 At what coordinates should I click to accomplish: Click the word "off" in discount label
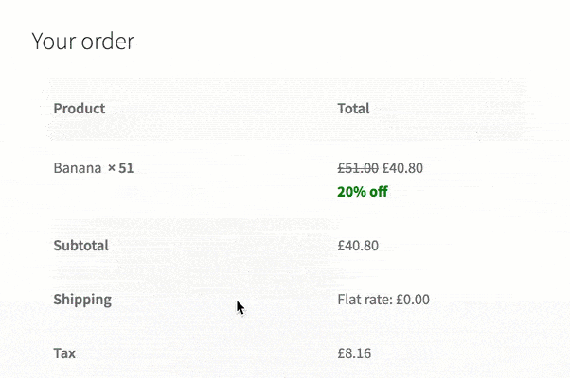tap(379, 192)
